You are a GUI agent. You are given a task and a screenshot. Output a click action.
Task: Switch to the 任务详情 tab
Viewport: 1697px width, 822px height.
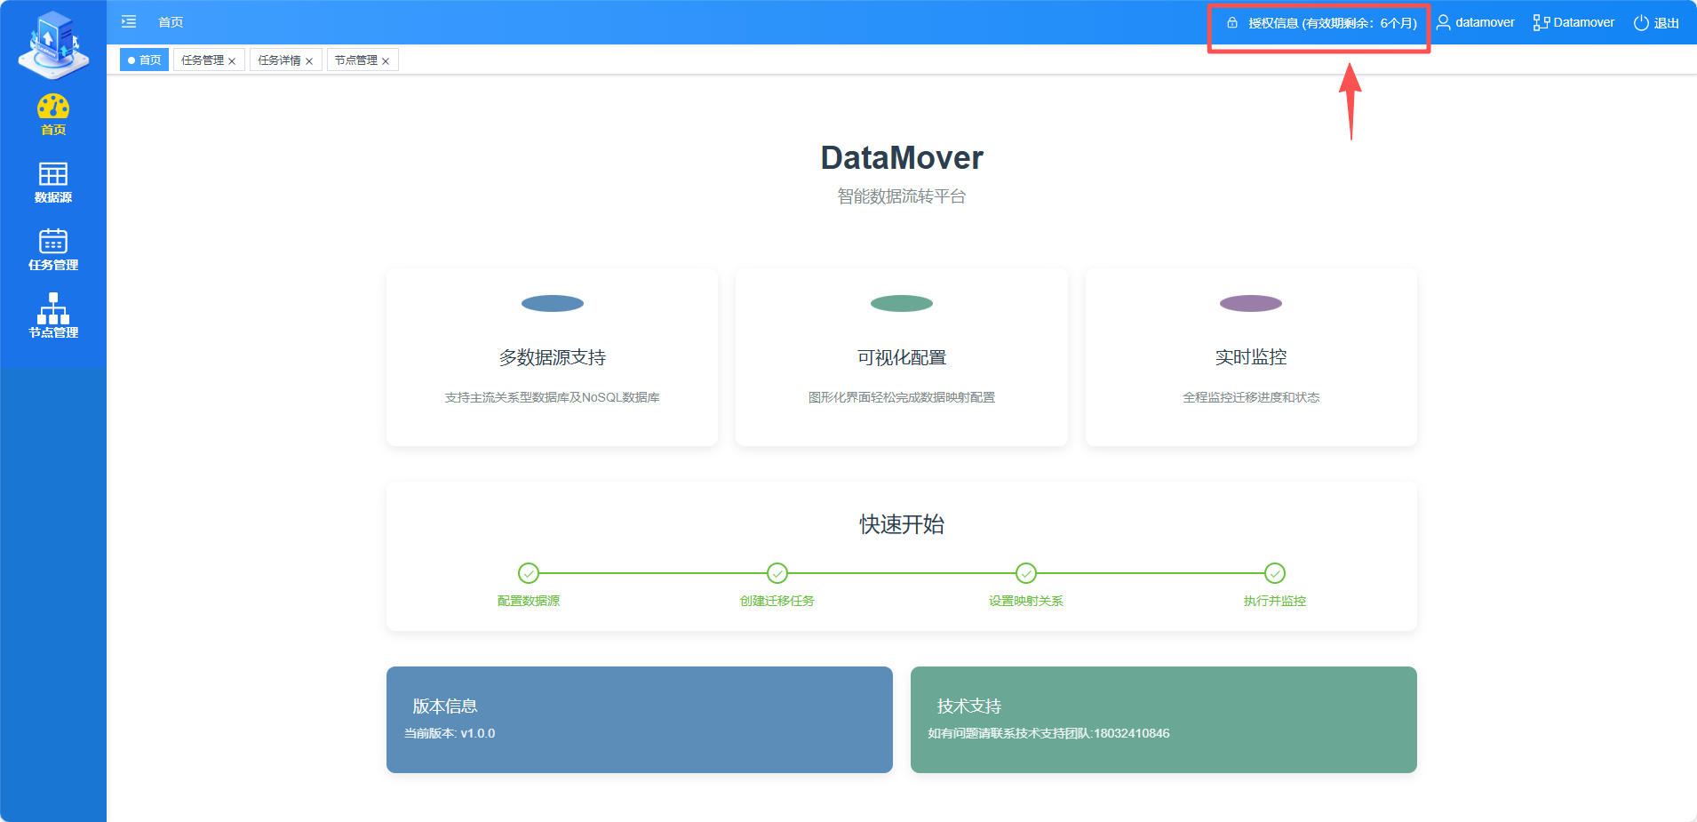point(279,60)
